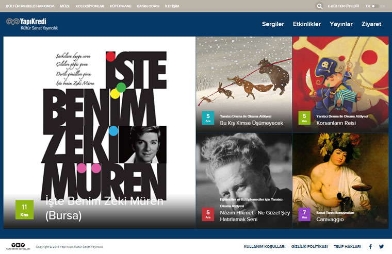Open Bu Kış Kimse Üşümeyecek event tile
The height and width of the screenshot is (254, 392).
[244, 84]
